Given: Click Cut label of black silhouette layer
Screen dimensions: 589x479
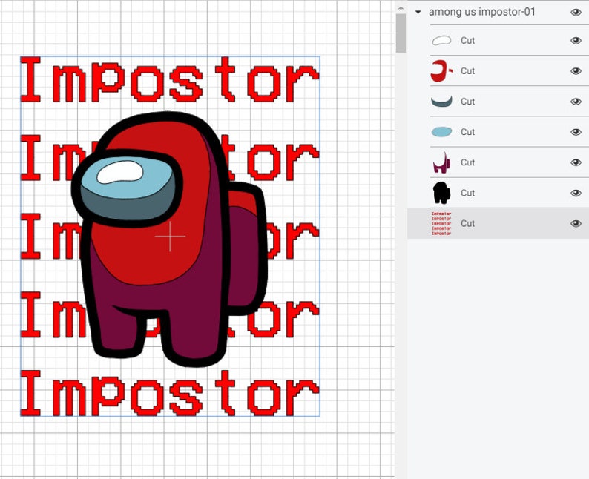Looking at the screenshot, I should [467, 193].
